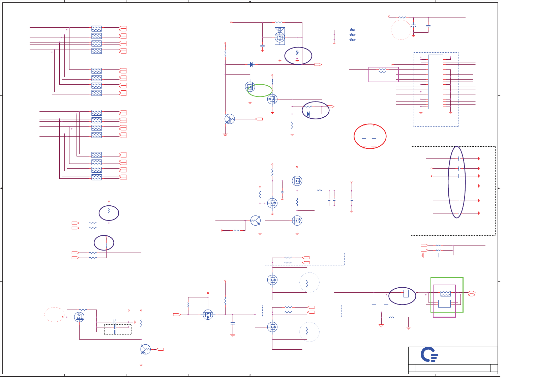Screen dimensions: 535x377
Task: Select the top capacitor in the tall ellipse group
Action: [459, 158]
